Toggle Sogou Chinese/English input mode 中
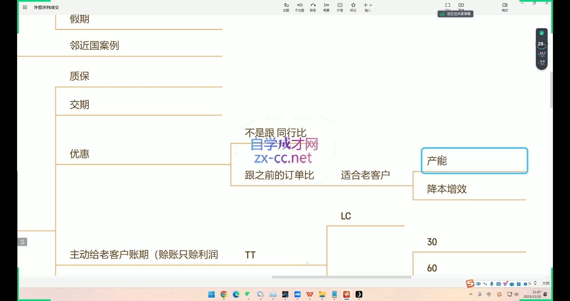 (479, 284)
